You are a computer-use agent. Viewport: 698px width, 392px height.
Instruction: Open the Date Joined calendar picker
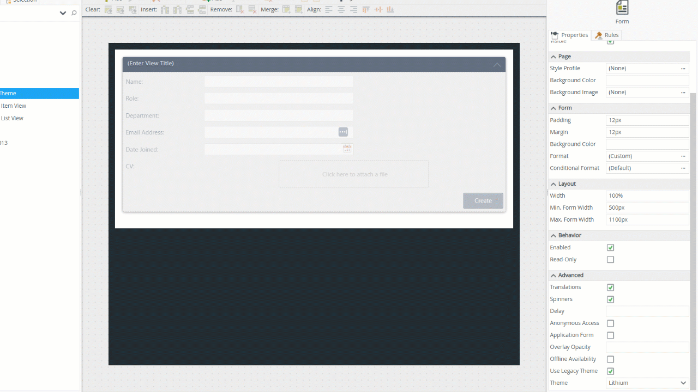[347, 149]
